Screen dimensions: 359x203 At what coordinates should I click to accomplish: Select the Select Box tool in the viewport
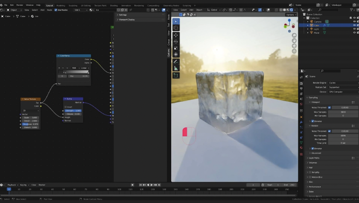tap(176, 22)
